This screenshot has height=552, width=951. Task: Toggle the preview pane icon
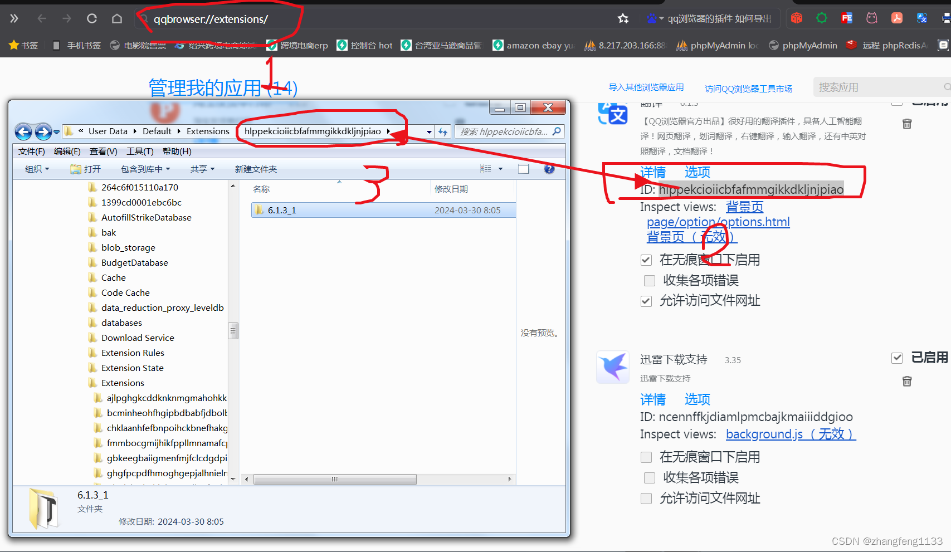click(524, 169)
